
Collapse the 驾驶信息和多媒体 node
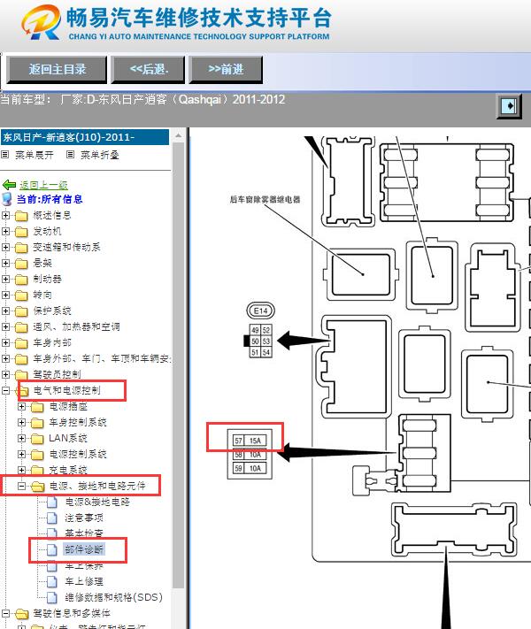[5, 614]
